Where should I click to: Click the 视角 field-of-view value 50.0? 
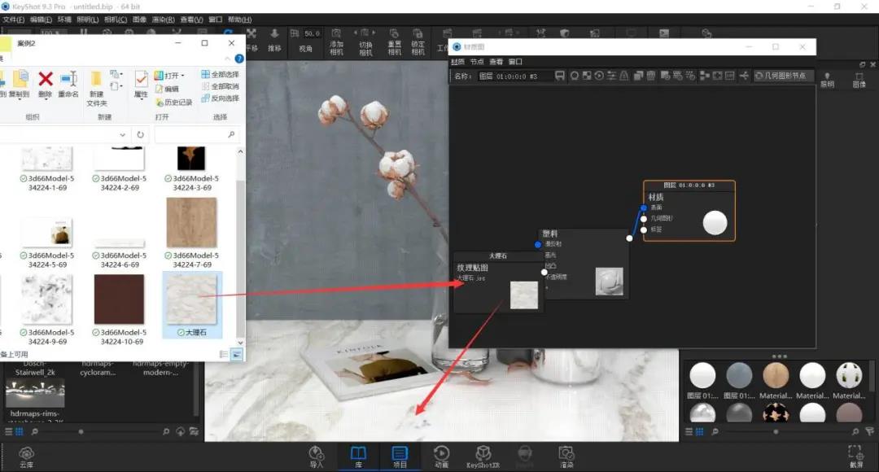tap(313, 33)
